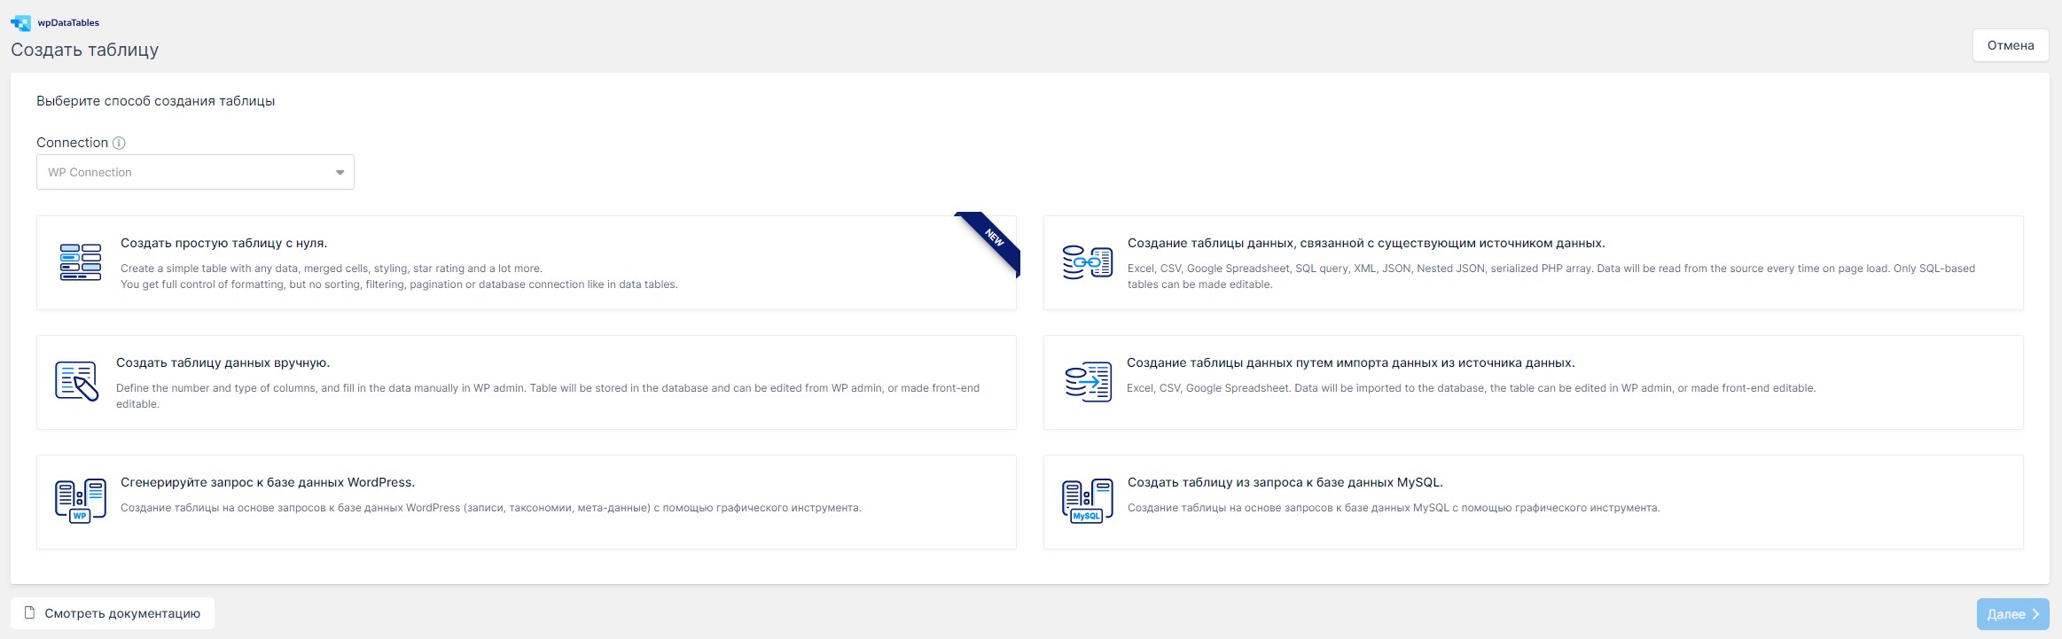Click the document icon beside Смотреть документацию
The height and width of the screenshot is (639, 2062).
(x=29, y=612)
